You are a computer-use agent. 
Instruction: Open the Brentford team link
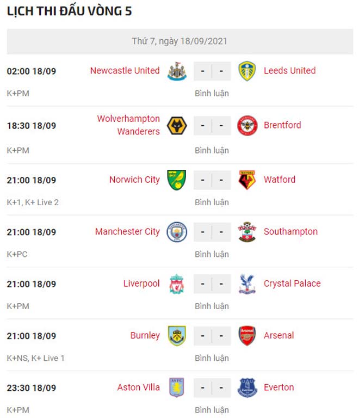pos(282,125)
